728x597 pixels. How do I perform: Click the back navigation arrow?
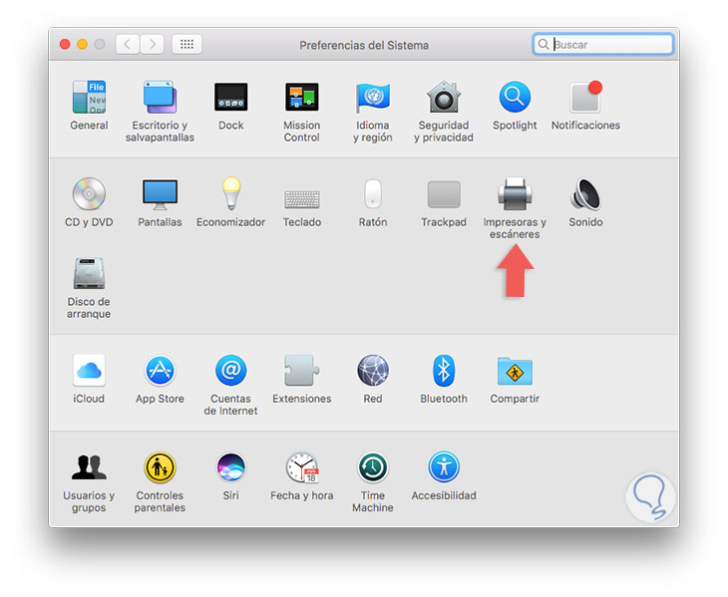tap(128, 45)
